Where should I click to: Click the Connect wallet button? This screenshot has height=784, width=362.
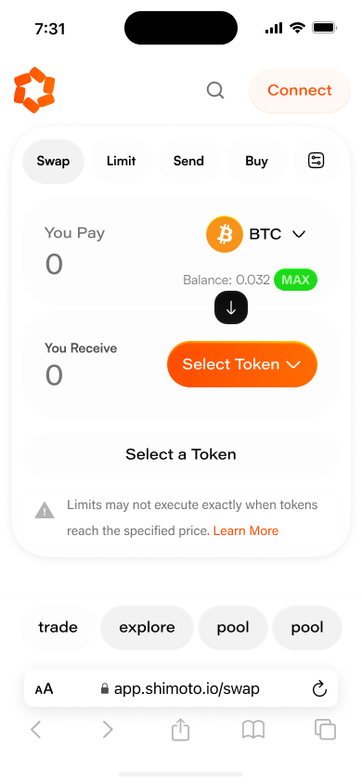(300, 90)
